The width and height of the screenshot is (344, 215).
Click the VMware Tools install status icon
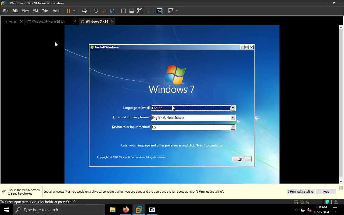[336, 202]
